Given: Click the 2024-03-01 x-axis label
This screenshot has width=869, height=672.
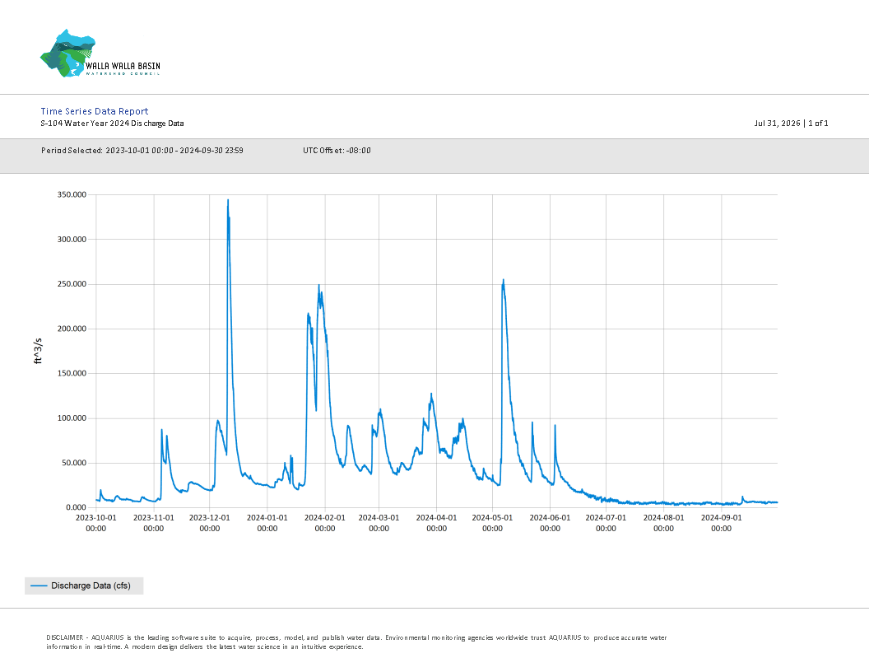Looking at the screenshot, I should tap(379, 523).
